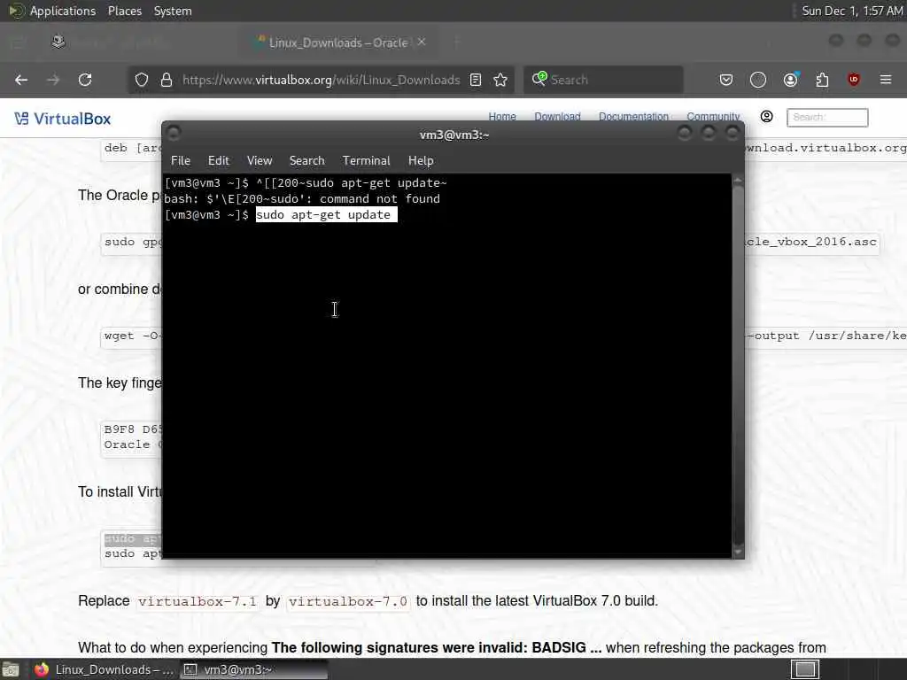The height and width of the screenshot is (680, 907).
Task: Switch to vm3@vm3:~ taskbar button
Action: 253,669
